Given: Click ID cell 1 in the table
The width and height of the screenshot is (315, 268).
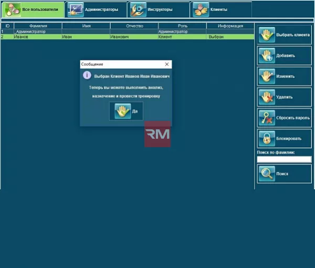Looking at the screenshot, I should point(7,32).
